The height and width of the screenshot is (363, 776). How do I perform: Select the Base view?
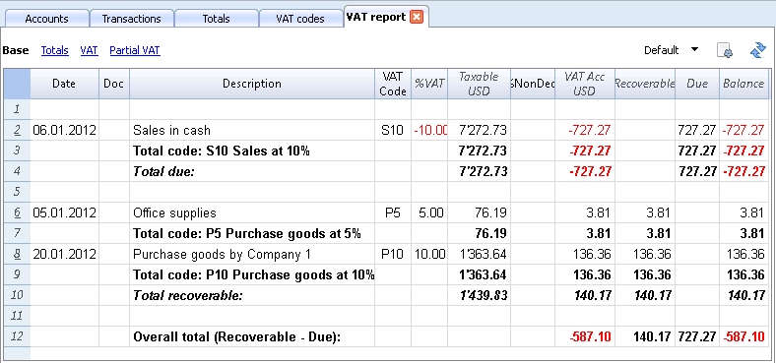16,50
